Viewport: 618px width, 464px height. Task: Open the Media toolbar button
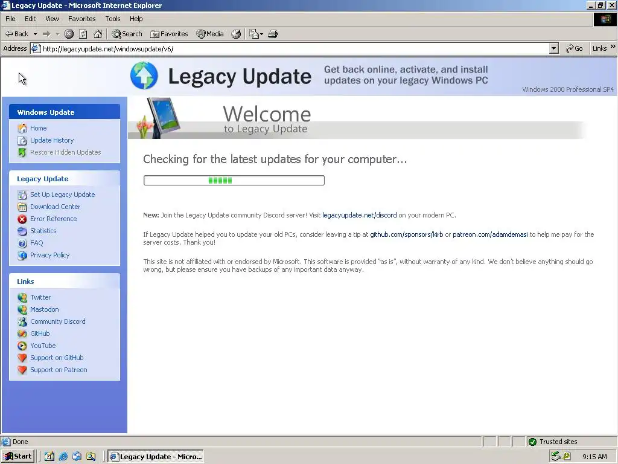click(x=210, y=34)
